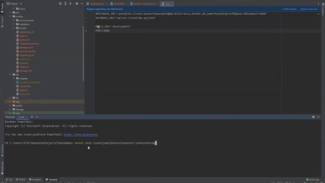Click the Project tree vertical scrollbar
Viewport: 325px width, 183px height.
coord(83,54)
